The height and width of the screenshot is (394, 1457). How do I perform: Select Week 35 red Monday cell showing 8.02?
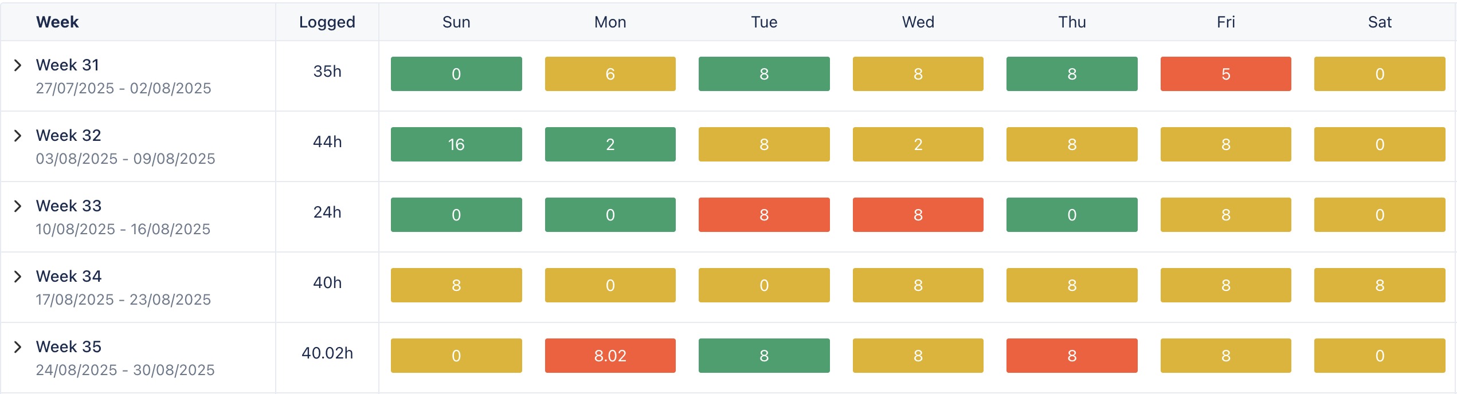tap(610, 356)
